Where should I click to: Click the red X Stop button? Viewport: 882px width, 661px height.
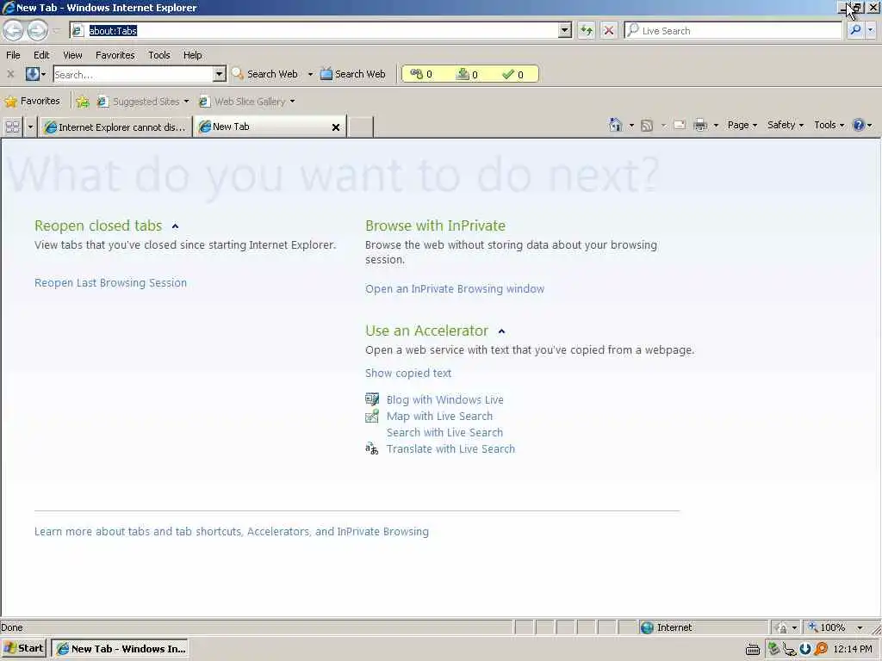pyautogui.click(x=608, y=30)
